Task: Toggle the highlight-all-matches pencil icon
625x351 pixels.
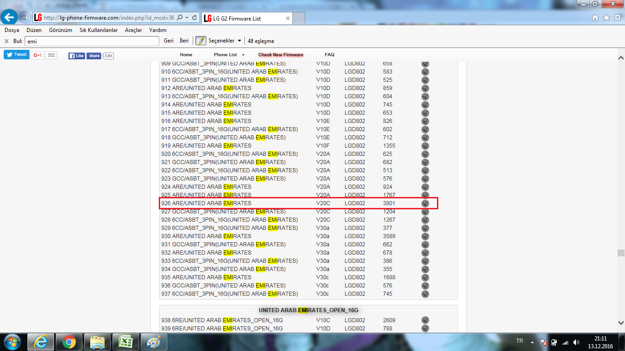Action: pyautogui.click(x=200, y=41)
